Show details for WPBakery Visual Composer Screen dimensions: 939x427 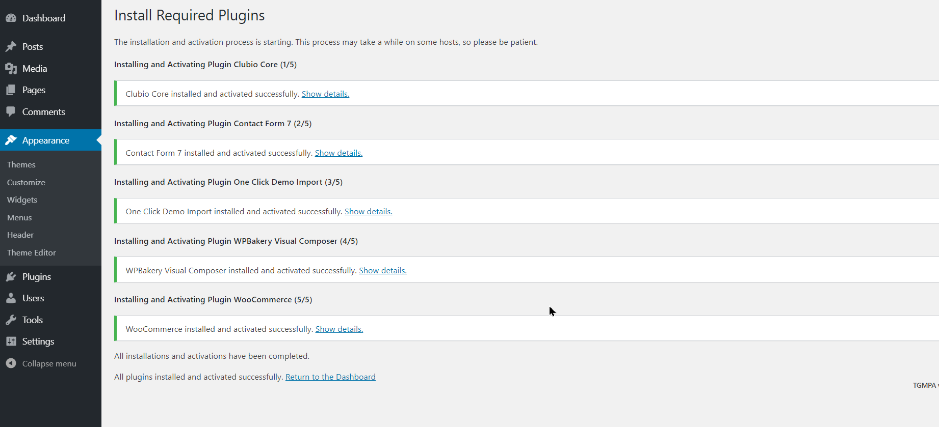click(x=382, y=271)
